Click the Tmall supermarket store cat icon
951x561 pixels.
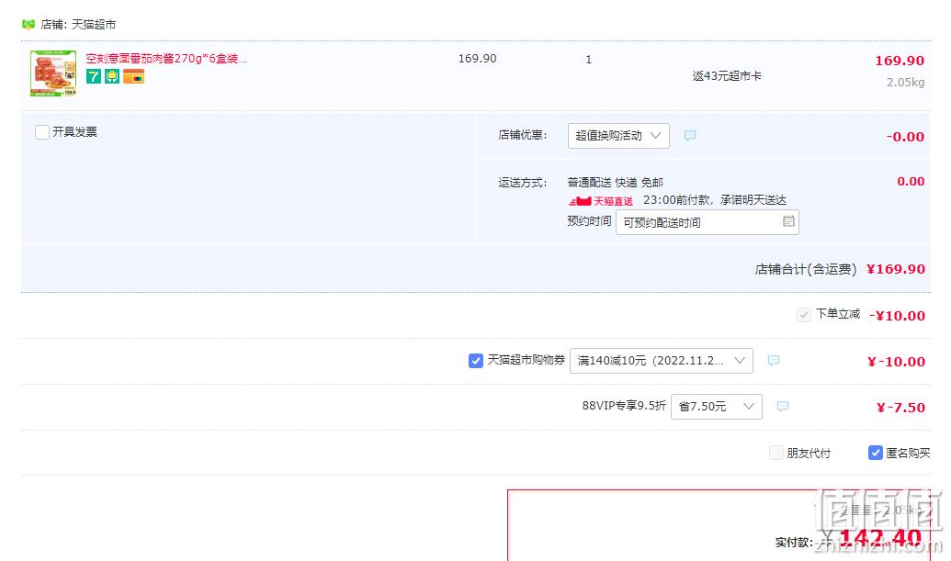pyautogui.click(x=28, y=24)
